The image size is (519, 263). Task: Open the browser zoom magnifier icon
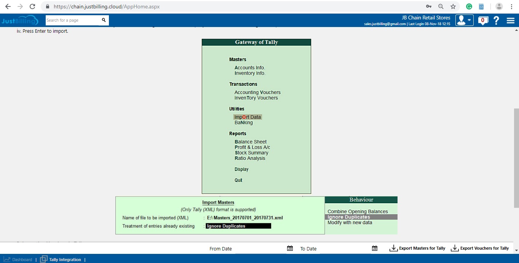(441, 6)
